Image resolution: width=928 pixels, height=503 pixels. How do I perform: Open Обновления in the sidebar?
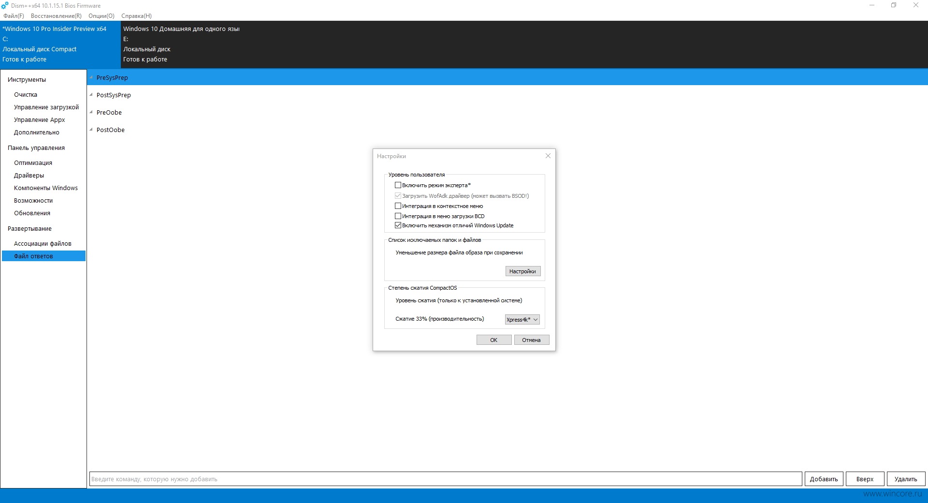point(32,213)
